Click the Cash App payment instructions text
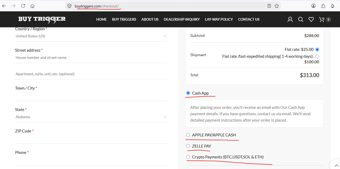This screenshot has height=169, width=340. (x=250, y=114)
